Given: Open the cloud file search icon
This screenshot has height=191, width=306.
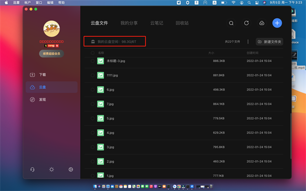Looking at the screenshot, I should pos(231,23).
